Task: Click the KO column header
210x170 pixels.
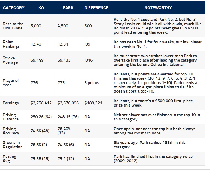Action: click(x=41, y=8)
